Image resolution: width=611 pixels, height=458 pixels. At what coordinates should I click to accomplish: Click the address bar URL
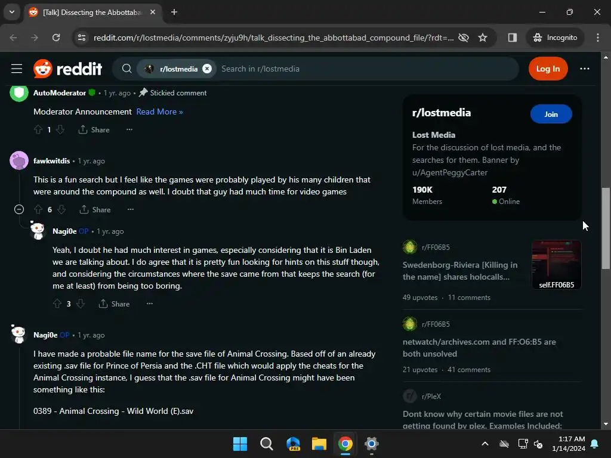point(273,38)
